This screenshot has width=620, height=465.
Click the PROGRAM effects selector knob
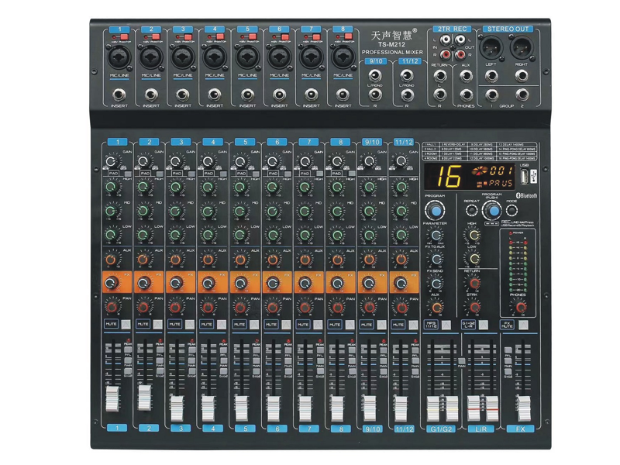[x=436, y=211]
